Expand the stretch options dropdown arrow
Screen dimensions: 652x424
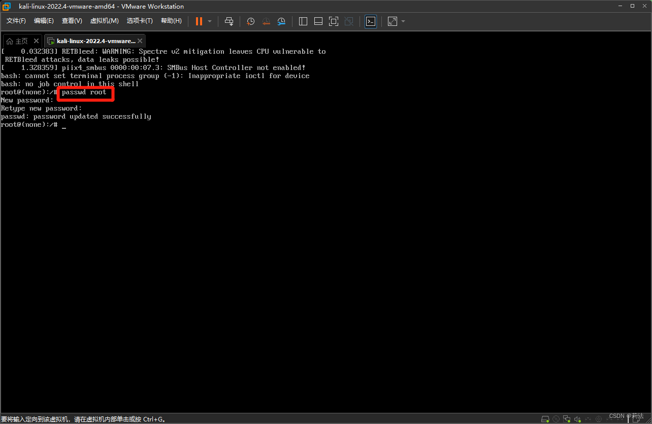[403, 21]
